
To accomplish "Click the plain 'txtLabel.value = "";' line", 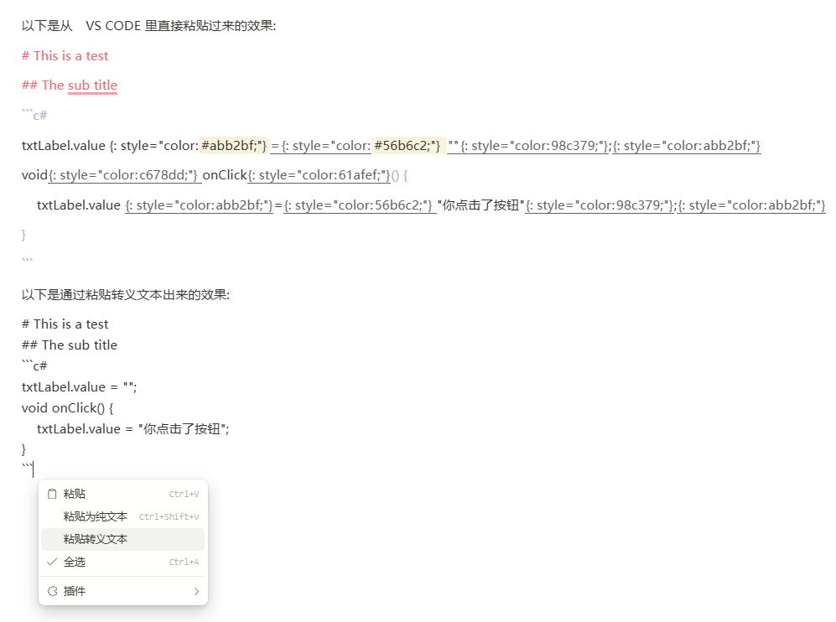I will coord(80,387).
